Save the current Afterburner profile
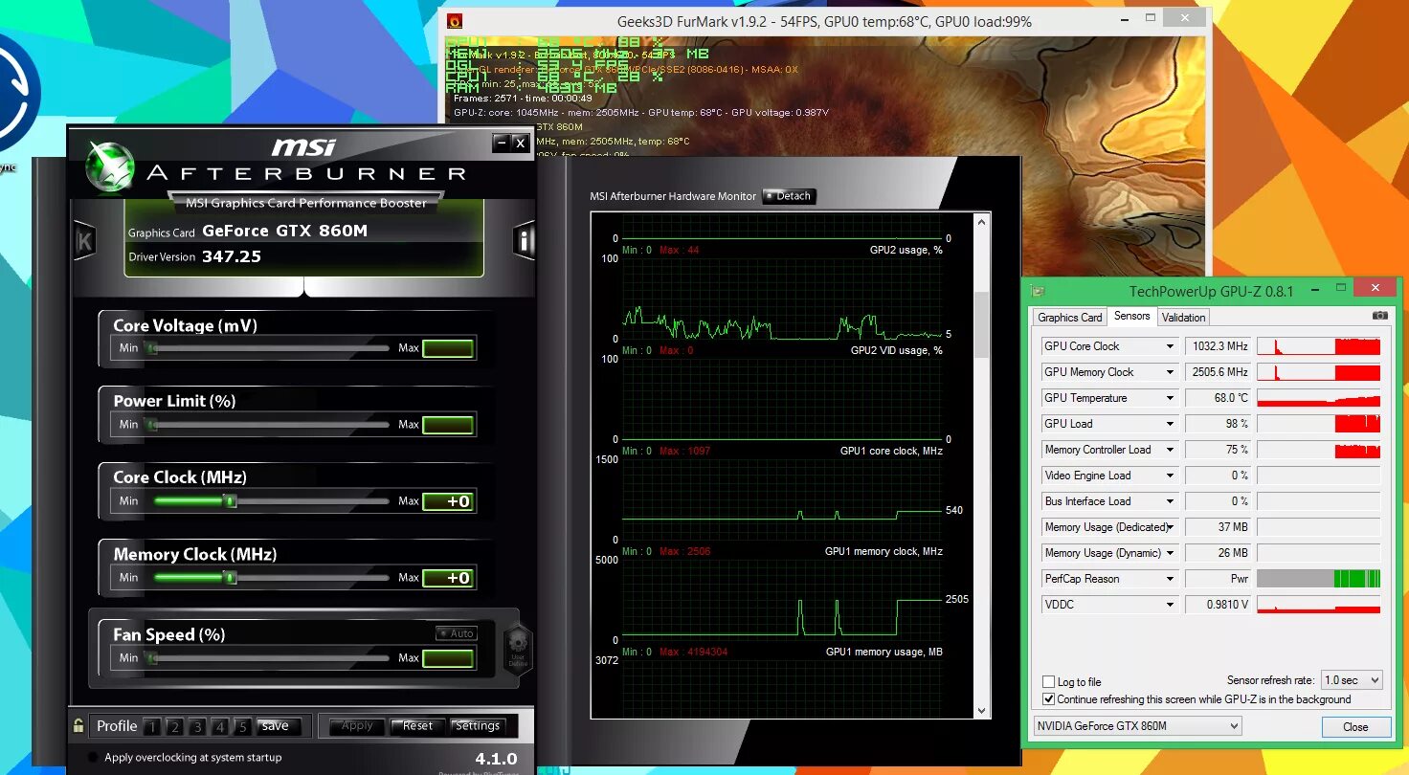Image resolution: width=1409 pixels, height=775 pixels. click(x=280, y=726)
